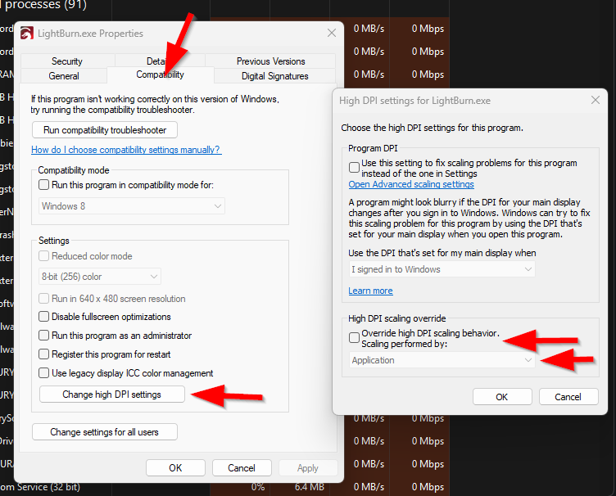Open the 'Open Advanced scaling settings' link
This screenshot has width=616, height=496.
(x=411, y=184)
